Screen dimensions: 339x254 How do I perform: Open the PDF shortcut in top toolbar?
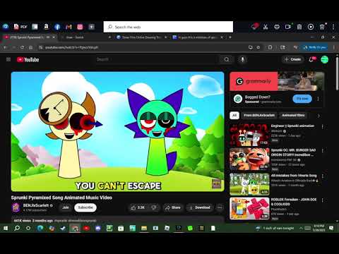click(20, 27)
